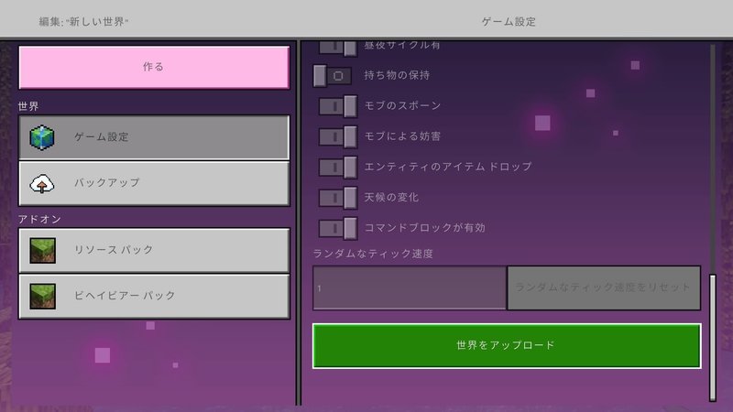Open the ビヘイビアー パック sidebar item

[x=154, y=296]
